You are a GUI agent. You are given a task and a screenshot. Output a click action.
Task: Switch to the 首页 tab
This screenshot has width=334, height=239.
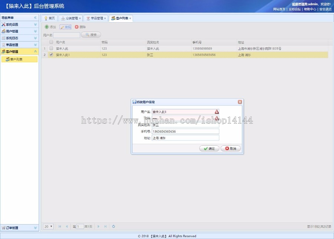coord(49,18)
